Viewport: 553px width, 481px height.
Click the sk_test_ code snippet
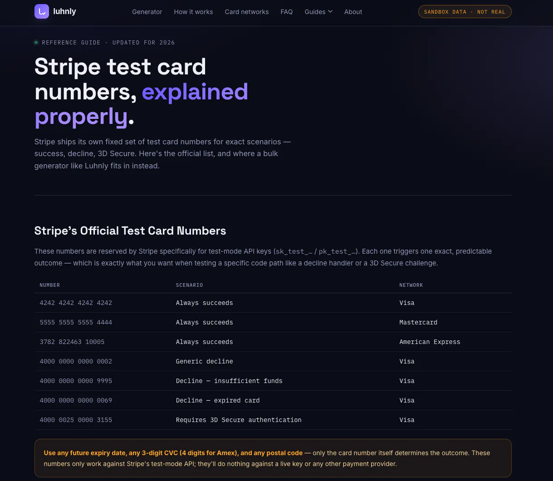pyautogui.click(x=294, y=251)
